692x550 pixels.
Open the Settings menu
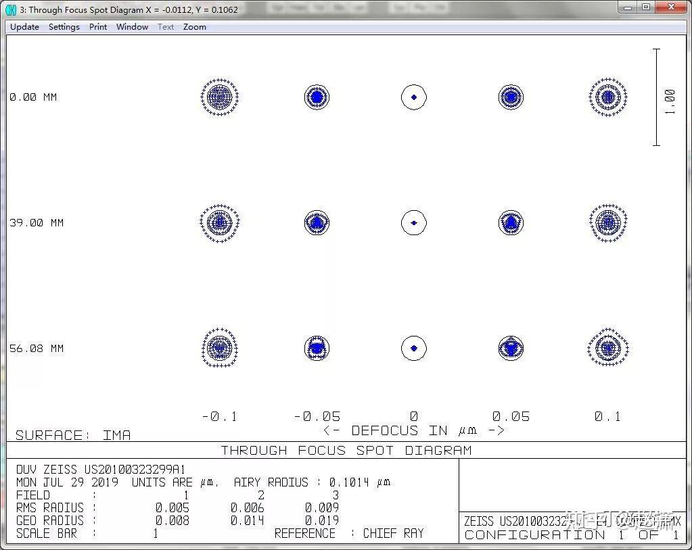(64, 27)
